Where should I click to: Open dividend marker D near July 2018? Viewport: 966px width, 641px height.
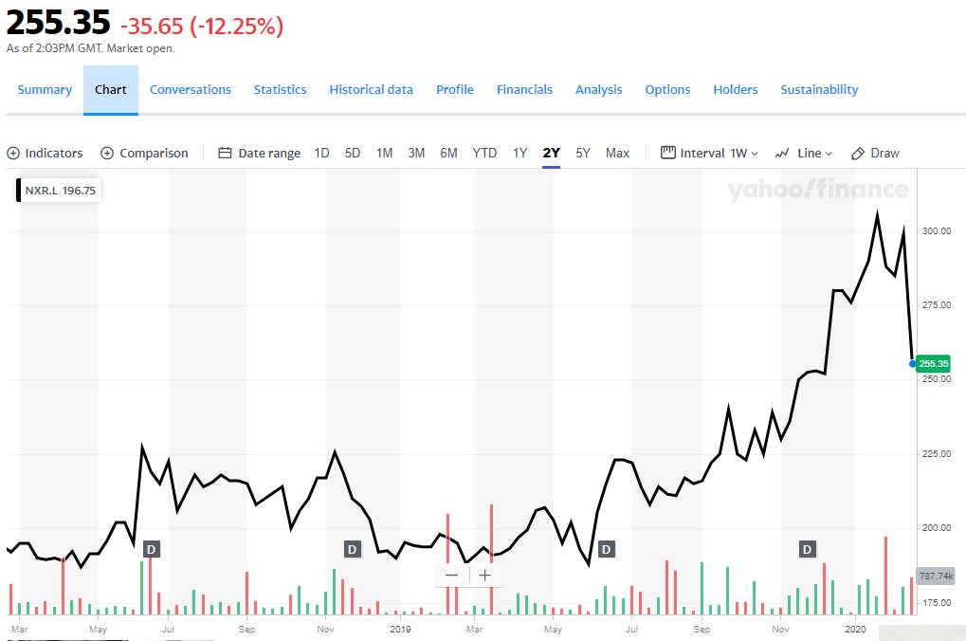pyautogui.click(x=152, y=548)
